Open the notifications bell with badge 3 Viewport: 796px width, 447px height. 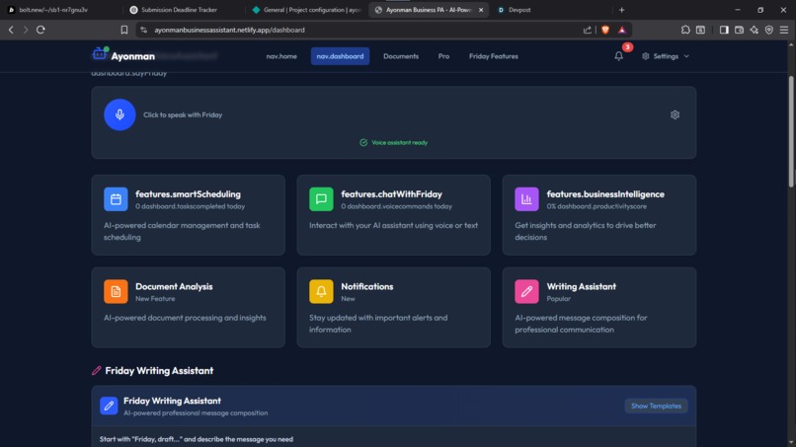[618, 56]
